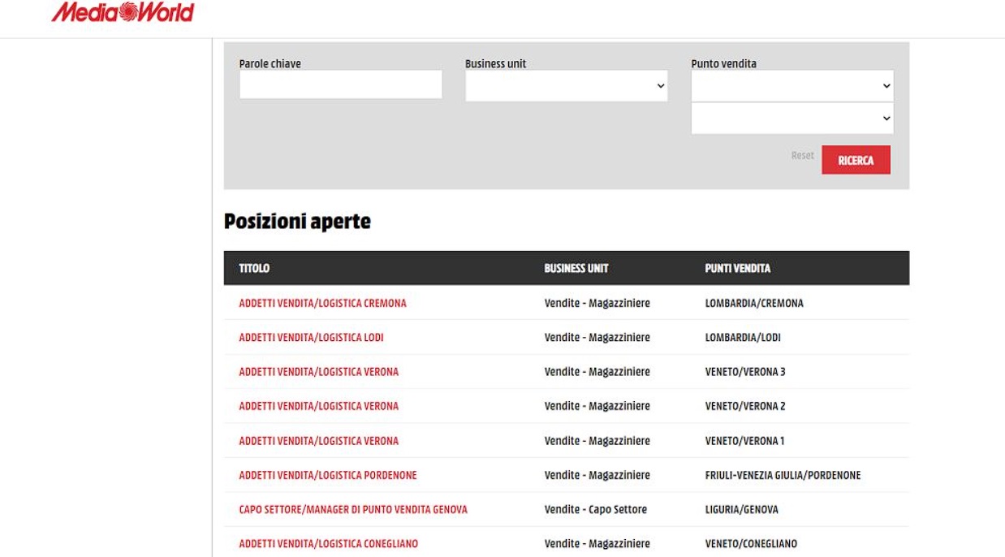Open the Business unit dropdown
1005x557 pixels.
pos(567,85)
